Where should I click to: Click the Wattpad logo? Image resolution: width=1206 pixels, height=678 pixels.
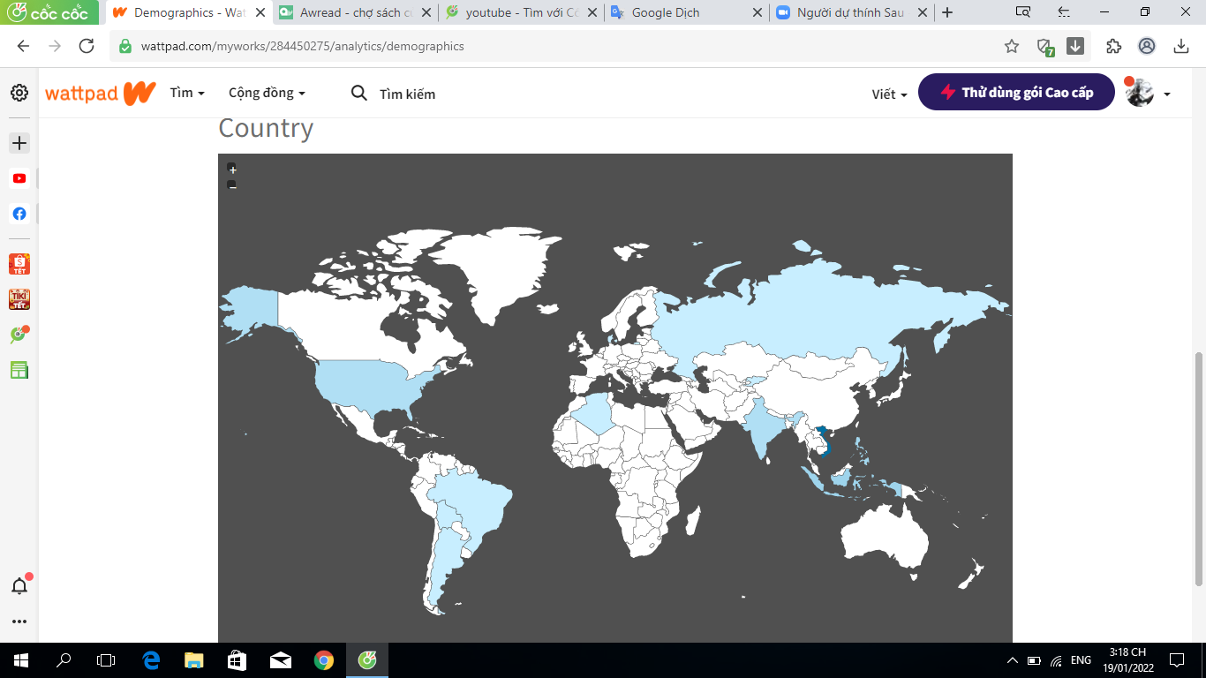[100, 93]
